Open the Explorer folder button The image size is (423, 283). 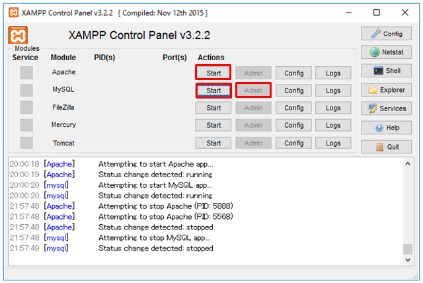point(386,90)
